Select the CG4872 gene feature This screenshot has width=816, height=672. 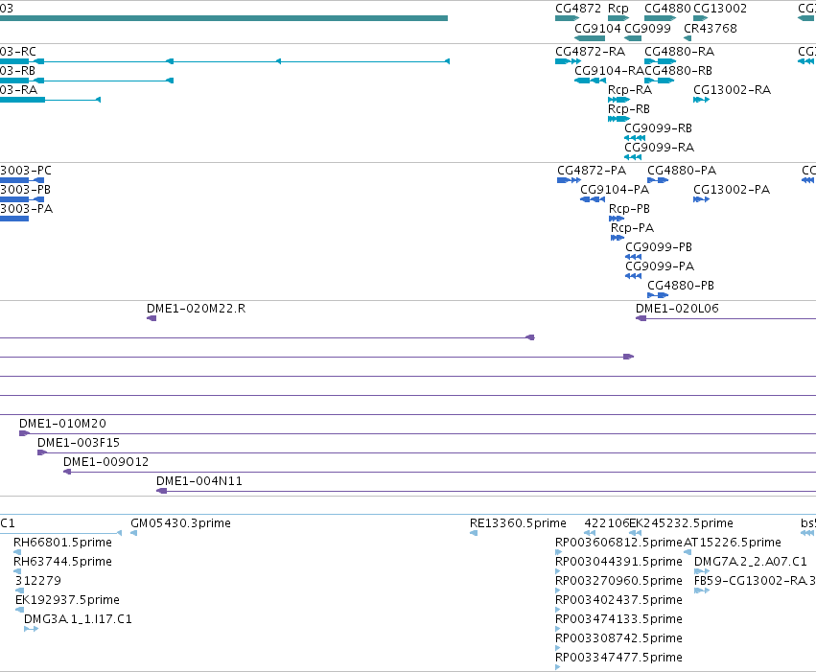[567, 18]
